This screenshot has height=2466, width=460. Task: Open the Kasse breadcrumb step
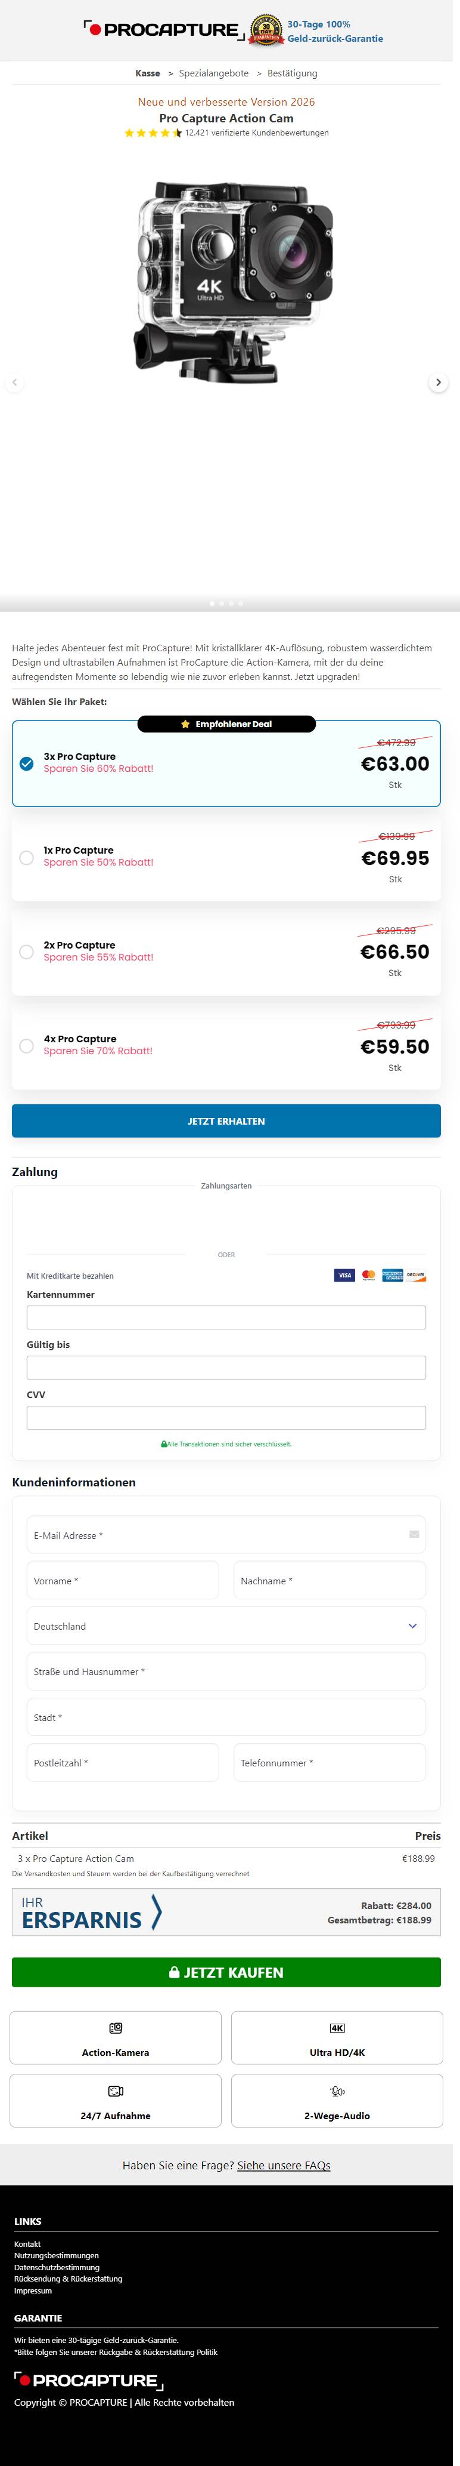147,73
